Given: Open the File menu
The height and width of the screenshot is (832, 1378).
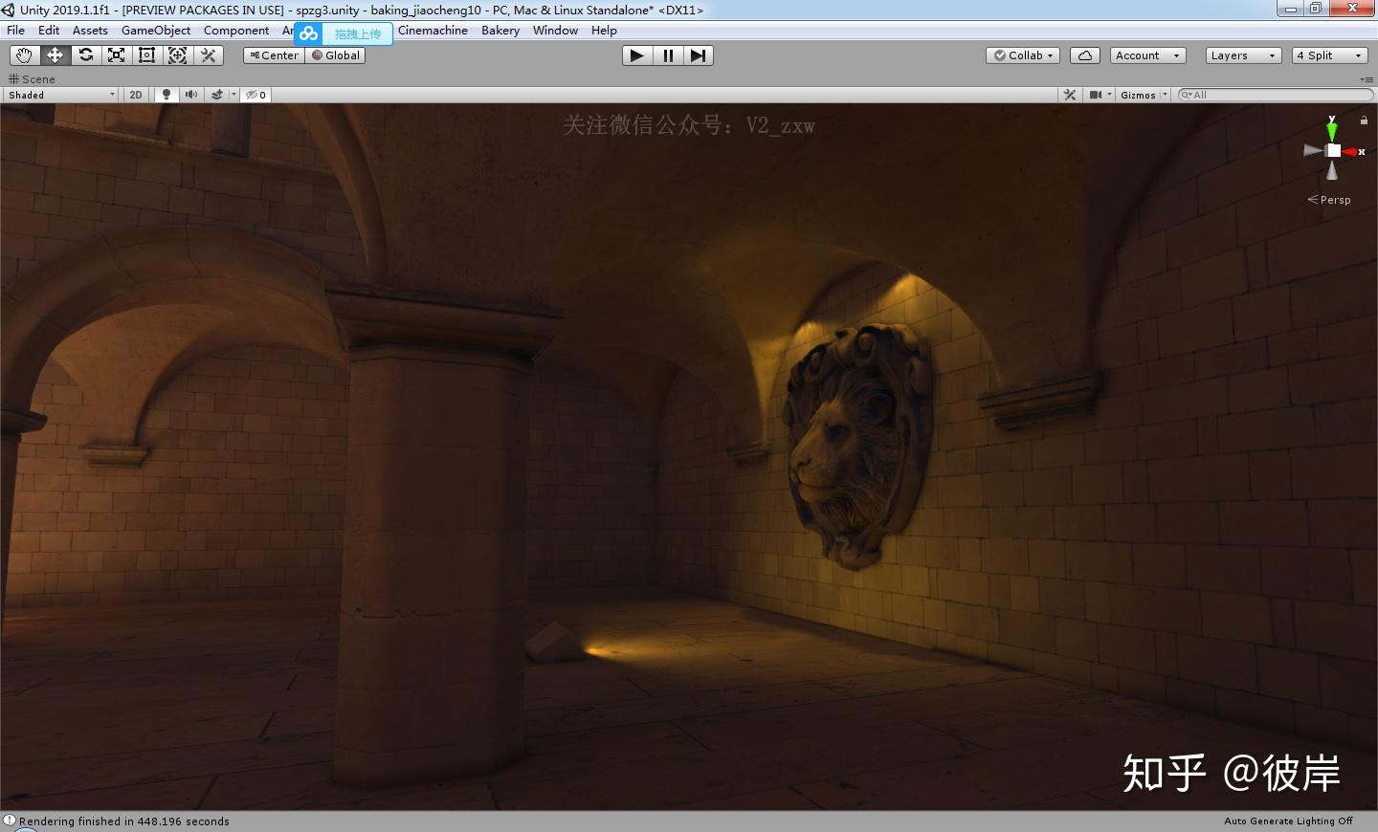Looking at the screenshot, I should (16, 31).
